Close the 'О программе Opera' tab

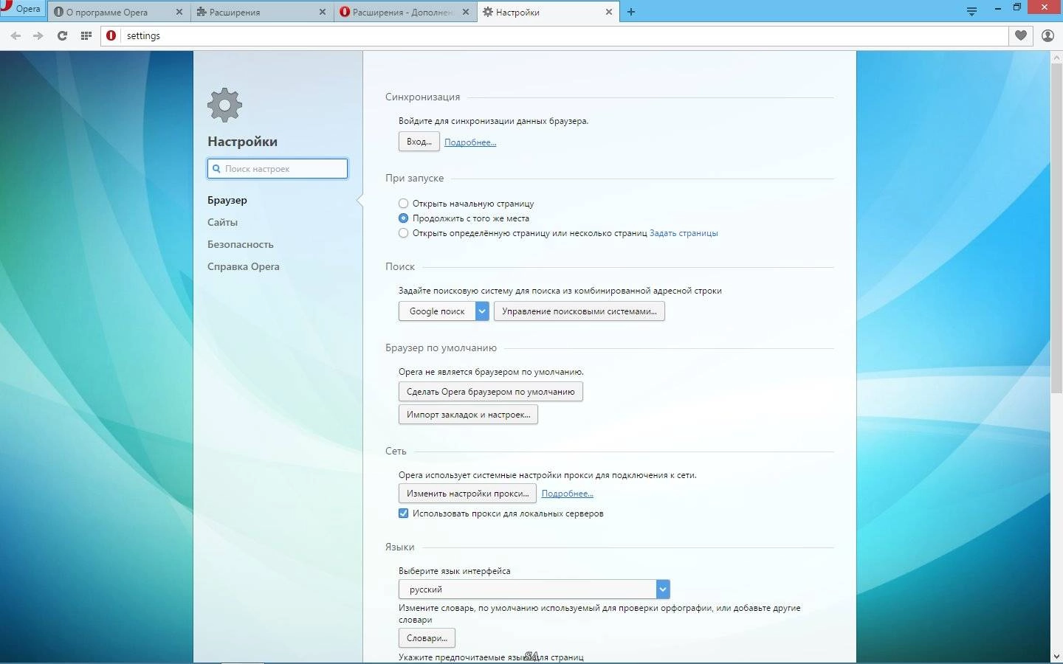click(x=179, y=12)
